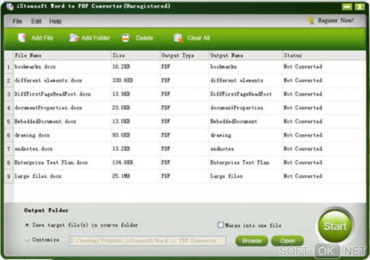Click output name "Enterprise Test Plan"
Screen dimensions: 370x260
click(239, 163)
